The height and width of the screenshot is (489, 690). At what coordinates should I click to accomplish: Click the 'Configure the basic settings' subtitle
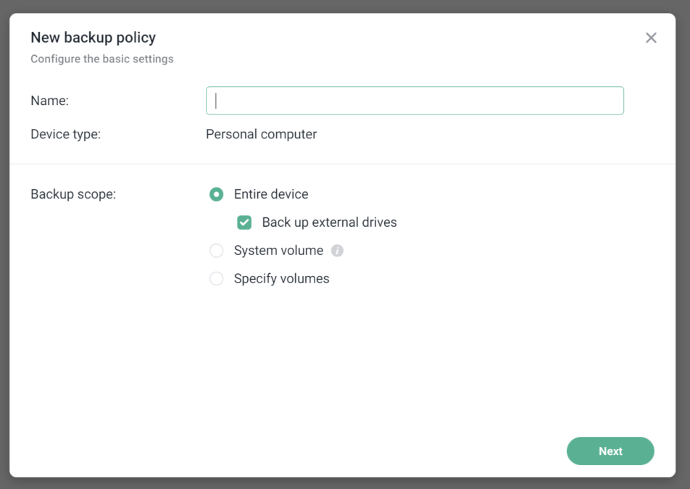pos(101,59)
